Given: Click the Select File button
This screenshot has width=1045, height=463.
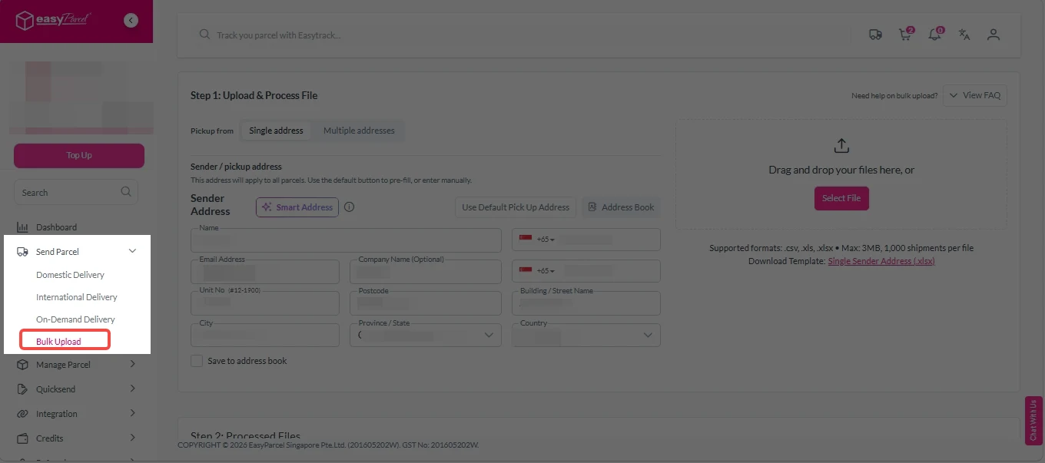Looking at the screenshot, I should (x=841, y=197).
